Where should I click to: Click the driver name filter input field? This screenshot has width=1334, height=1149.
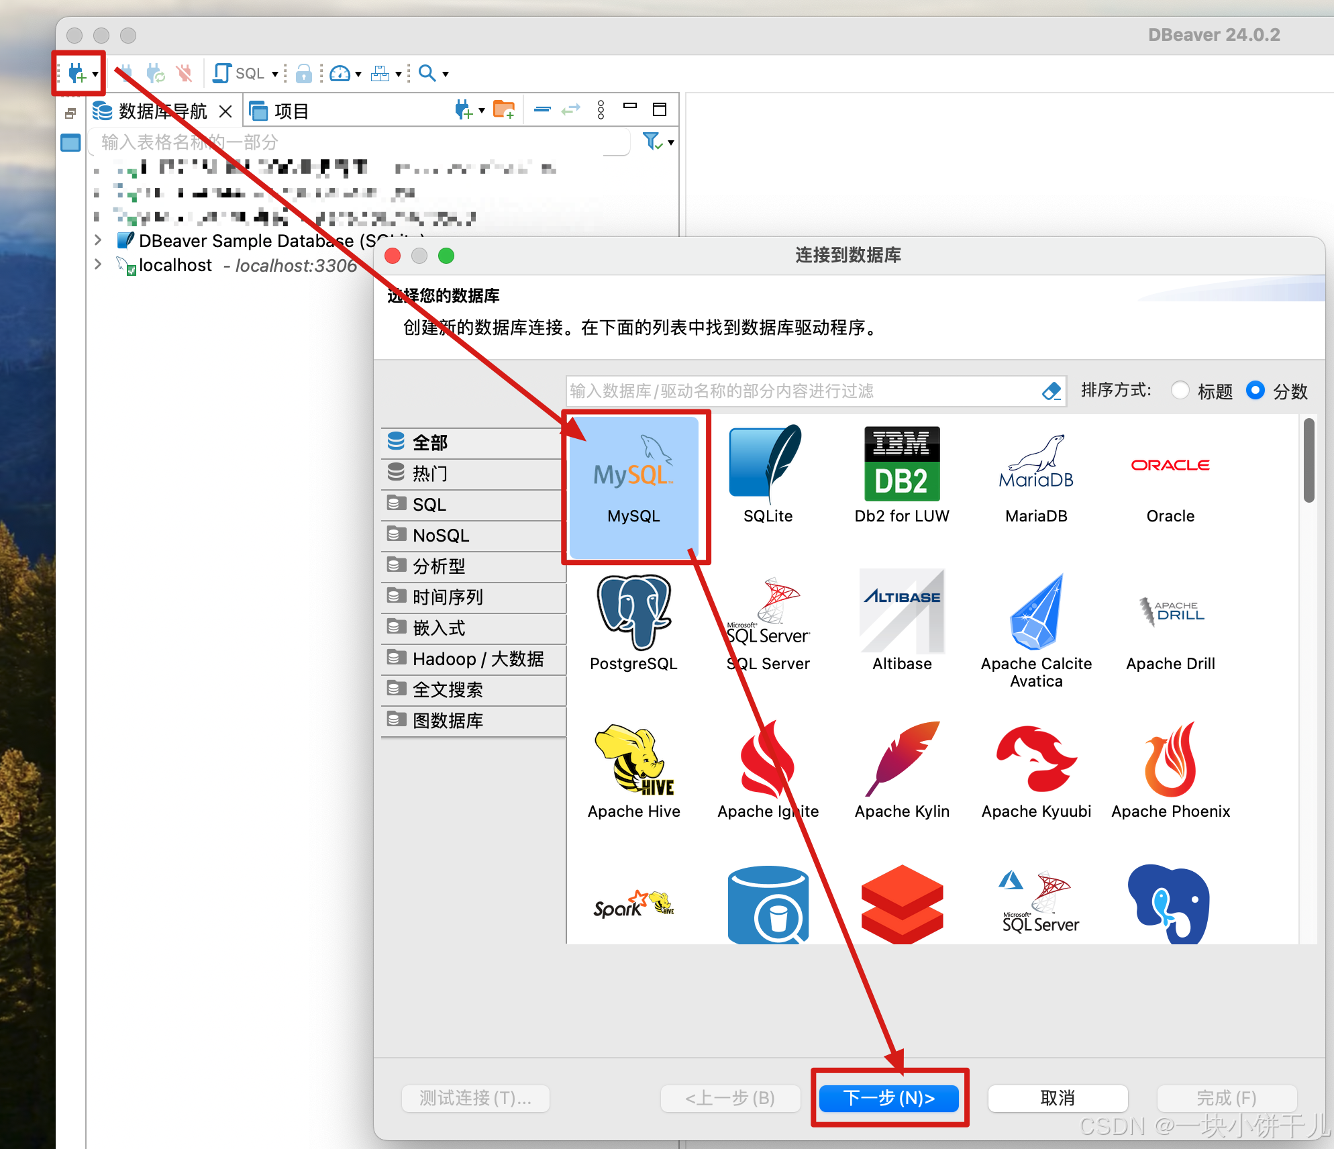coord(799,391)
